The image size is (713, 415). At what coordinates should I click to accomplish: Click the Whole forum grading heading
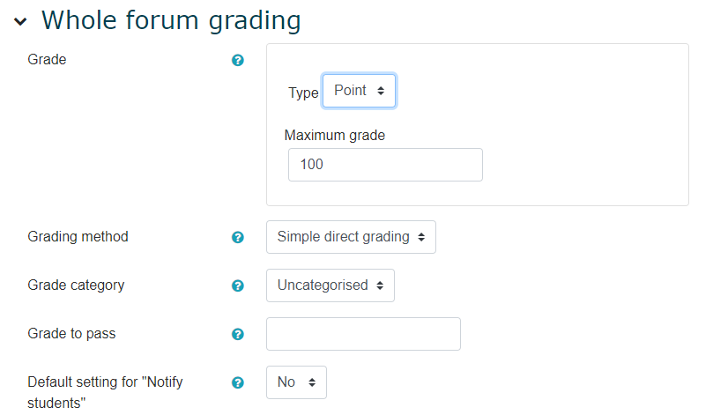pos(171,20)
